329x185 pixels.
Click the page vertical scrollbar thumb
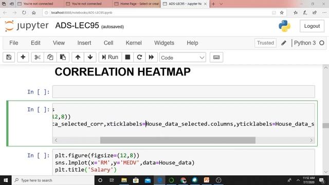coord(325,125)
